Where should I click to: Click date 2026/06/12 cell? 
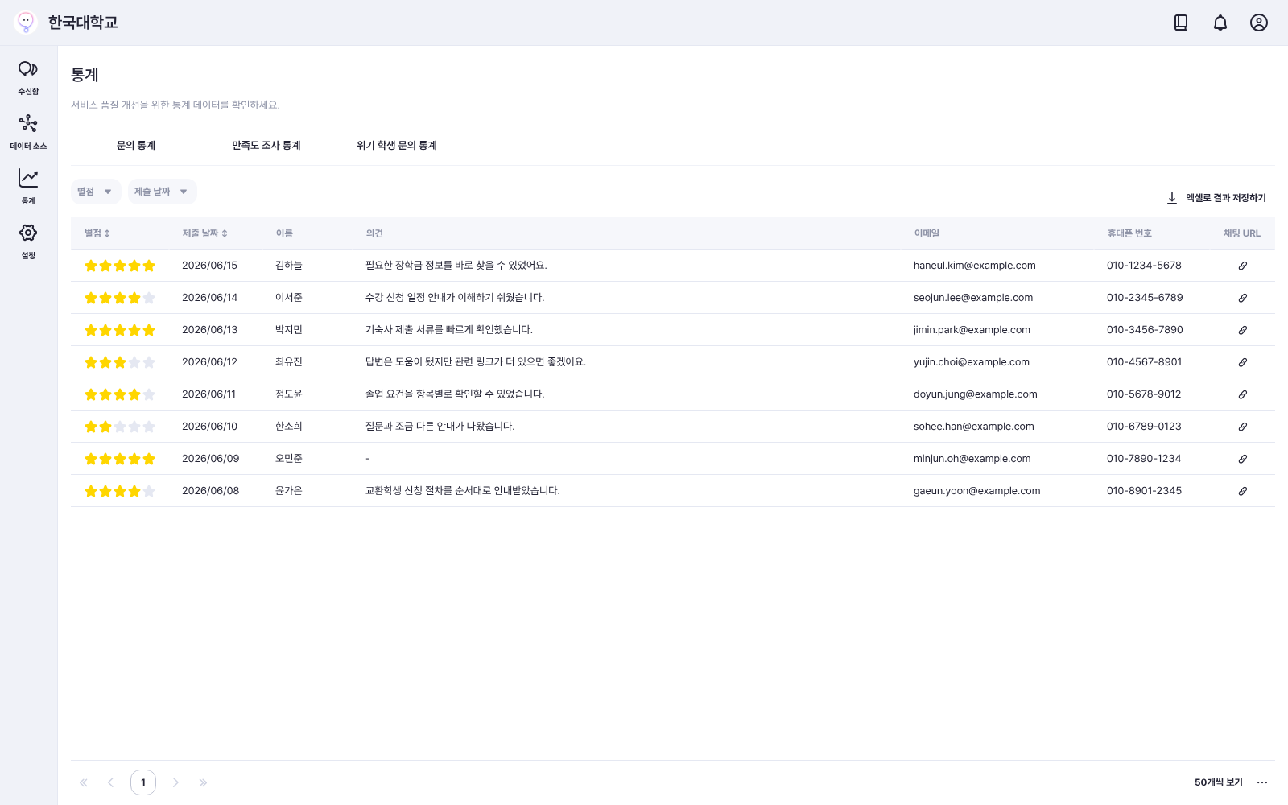210,362
